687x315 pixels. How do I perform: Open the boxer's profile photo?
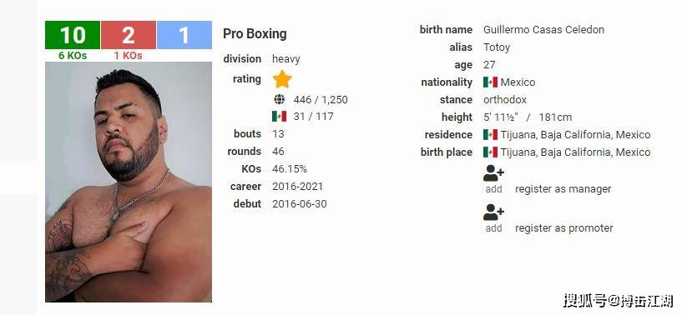(129, 182)
